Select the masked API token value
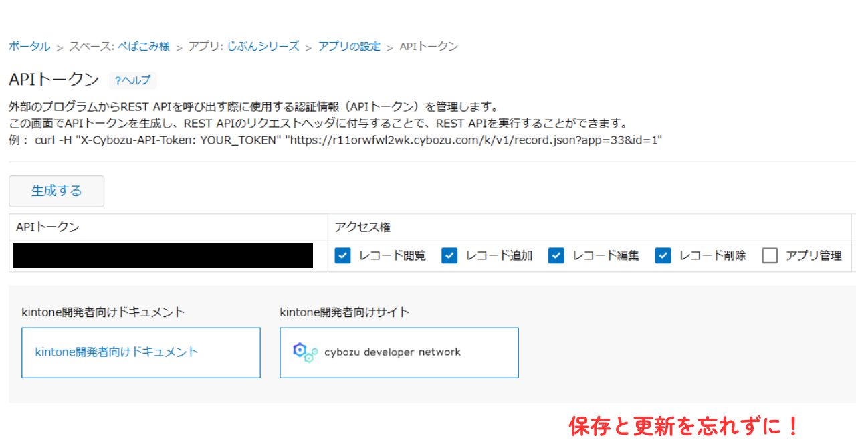Image resolution: width=856 pixels, height=448 pixels. (x=163, y=256)
